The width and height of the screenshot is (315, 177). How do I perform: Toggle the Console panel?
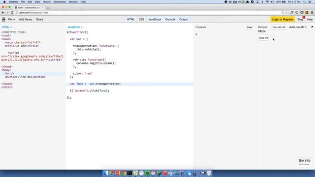click(x=170, y=20)
